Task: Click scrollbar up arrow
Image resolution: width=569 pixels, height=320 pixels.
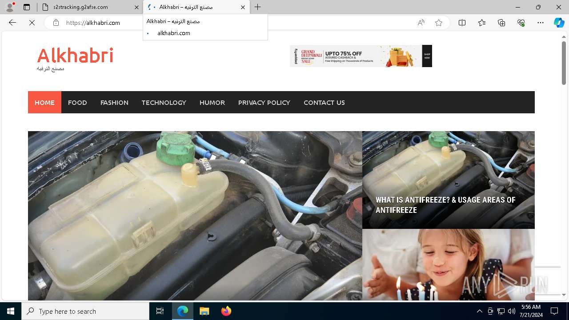Action: click(564, 37)
